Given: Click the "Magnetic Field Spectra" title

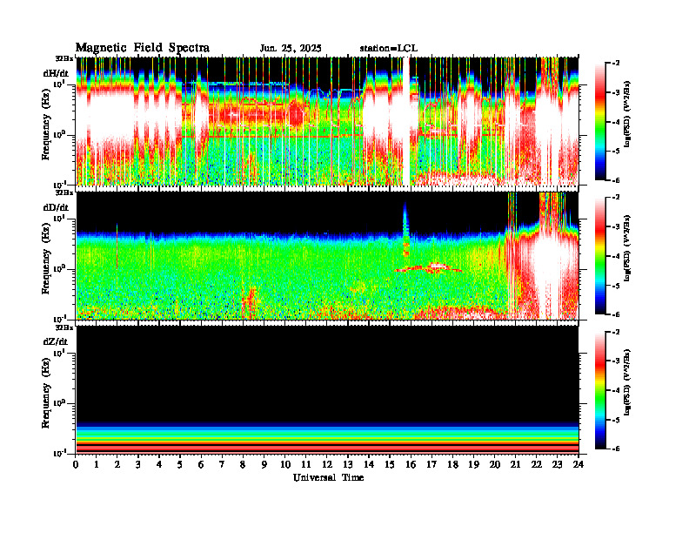Looking at the screenshot, I should [x=143, y=48].
